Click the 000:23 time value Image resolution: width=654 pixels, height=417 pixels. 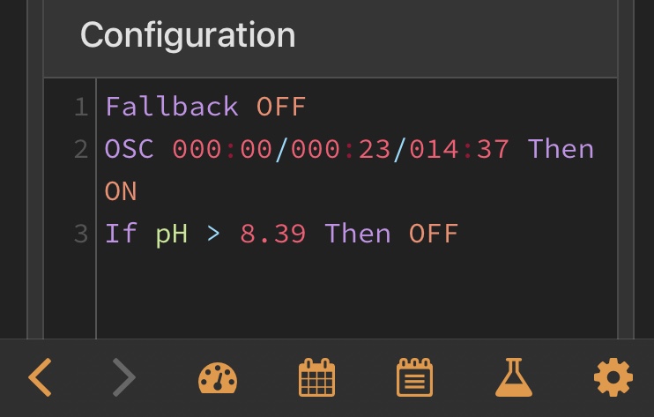pos(340,148)
